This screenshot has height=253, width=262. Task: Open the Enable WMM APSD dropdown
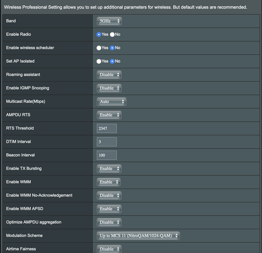pos(109,209)
